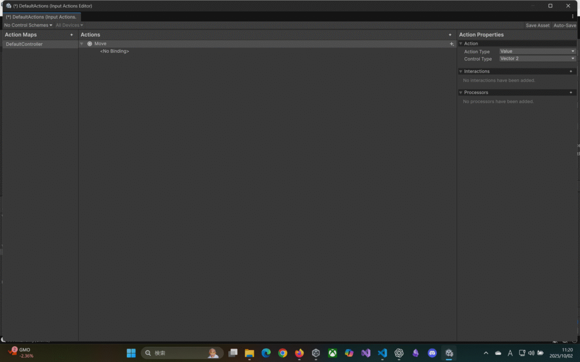This screenshot has width=580, height=362.
Task: Open Visual Studio Code from the taskbar
Action: (x=382, y=353)
